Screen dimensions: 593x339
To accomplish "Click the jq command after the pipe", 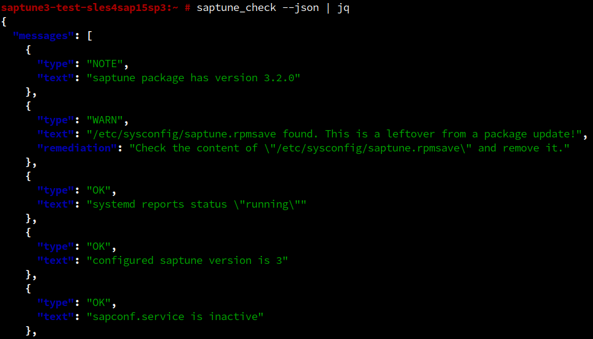I will point(343,7).
